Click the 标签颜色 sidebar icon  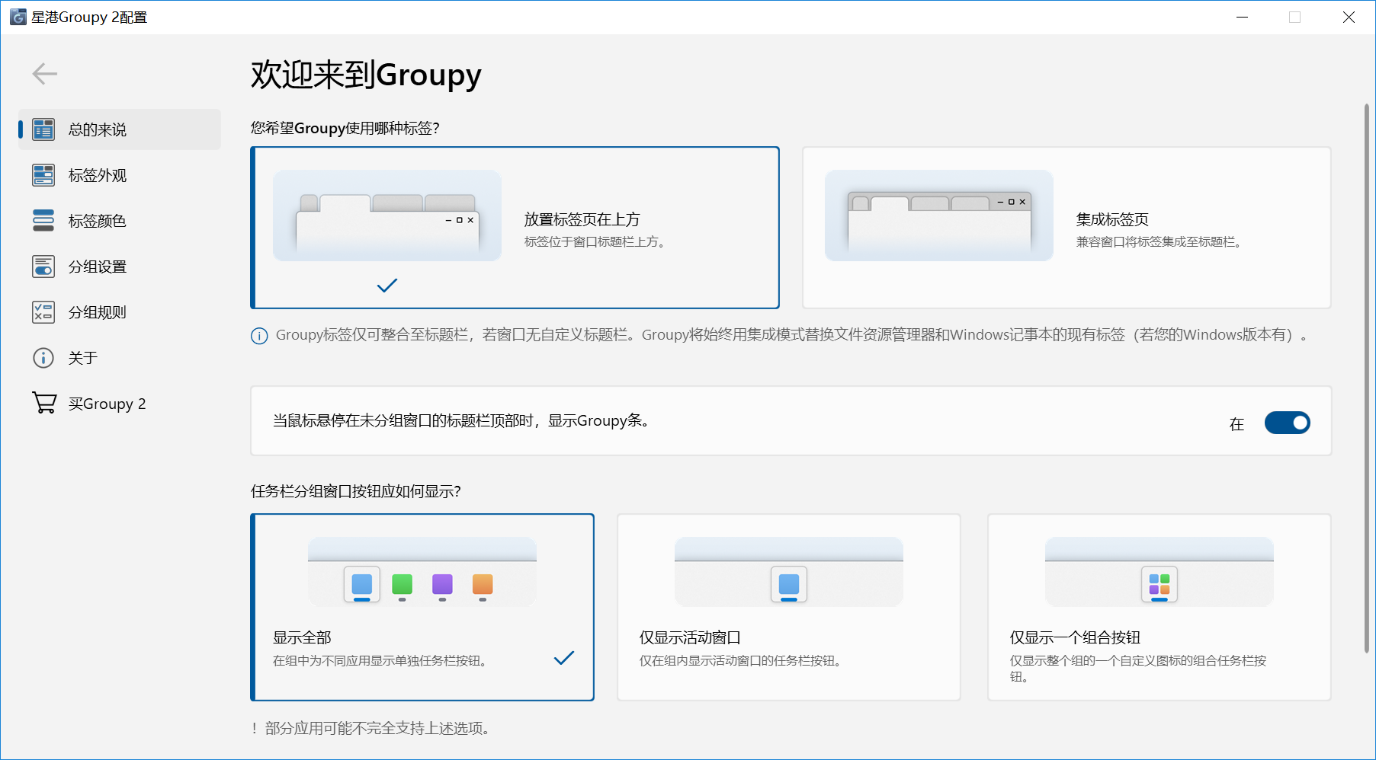(x=43, y=221)
